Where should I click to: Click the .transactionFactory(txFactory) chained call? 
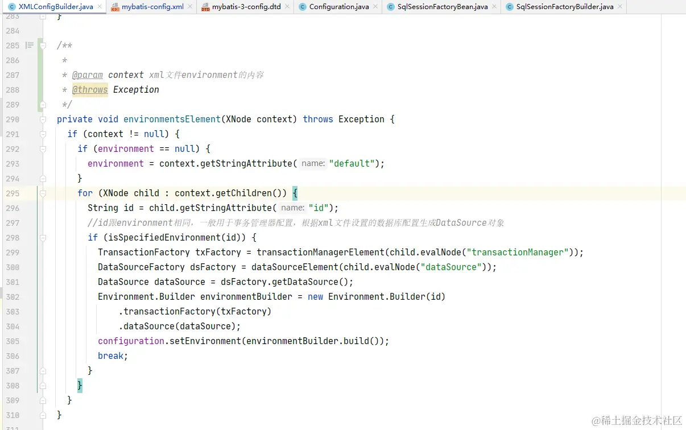coord(195,312)
